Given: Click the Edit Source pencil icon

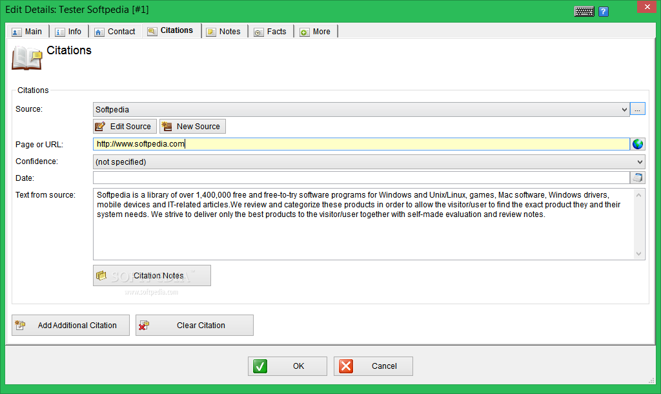Looking at the screenshot, I should (x=100, y=126).
